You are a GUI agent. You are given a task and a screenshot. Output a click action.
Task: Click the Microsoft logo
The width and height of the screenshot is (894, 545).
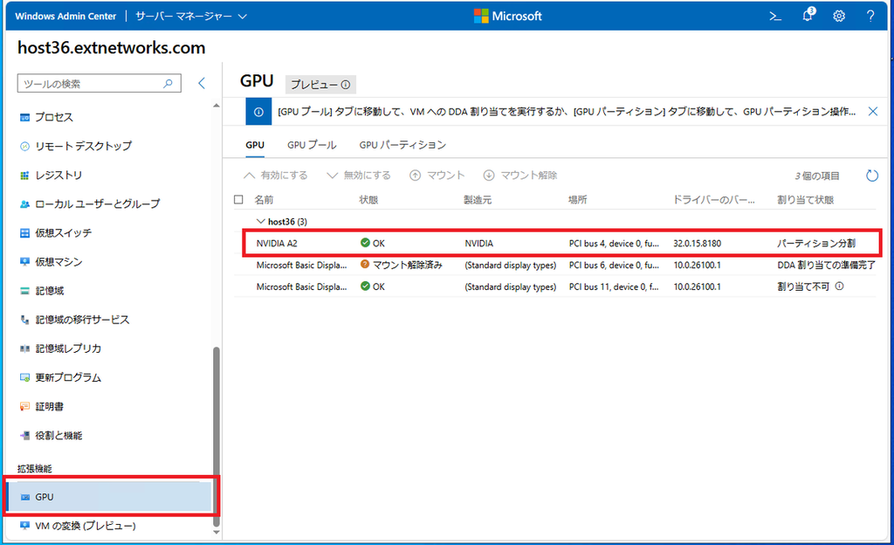click(x=507, y=16)
